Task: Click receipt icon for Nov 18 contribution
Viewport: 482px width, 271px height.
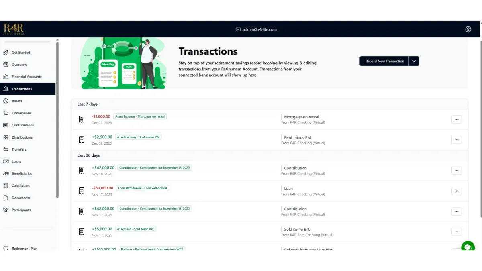Action: coord(82,171)
